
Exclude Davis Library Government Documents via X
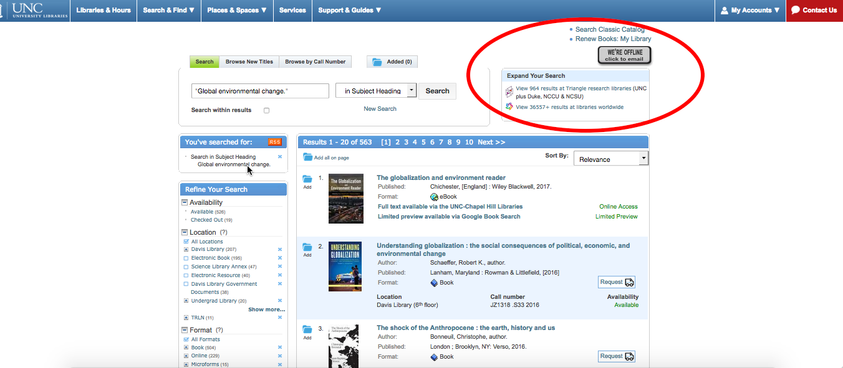[280, 284]
